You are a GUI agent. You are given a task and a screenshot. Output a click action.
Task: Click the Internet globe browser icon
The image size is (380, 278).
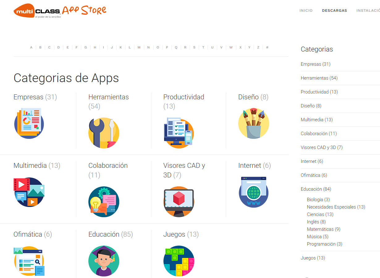point(254,192)
